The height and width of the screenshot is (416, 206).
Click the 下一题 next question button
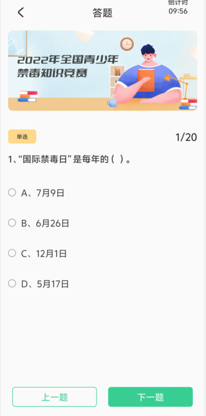pyautogui.click(x=150, y=397)
